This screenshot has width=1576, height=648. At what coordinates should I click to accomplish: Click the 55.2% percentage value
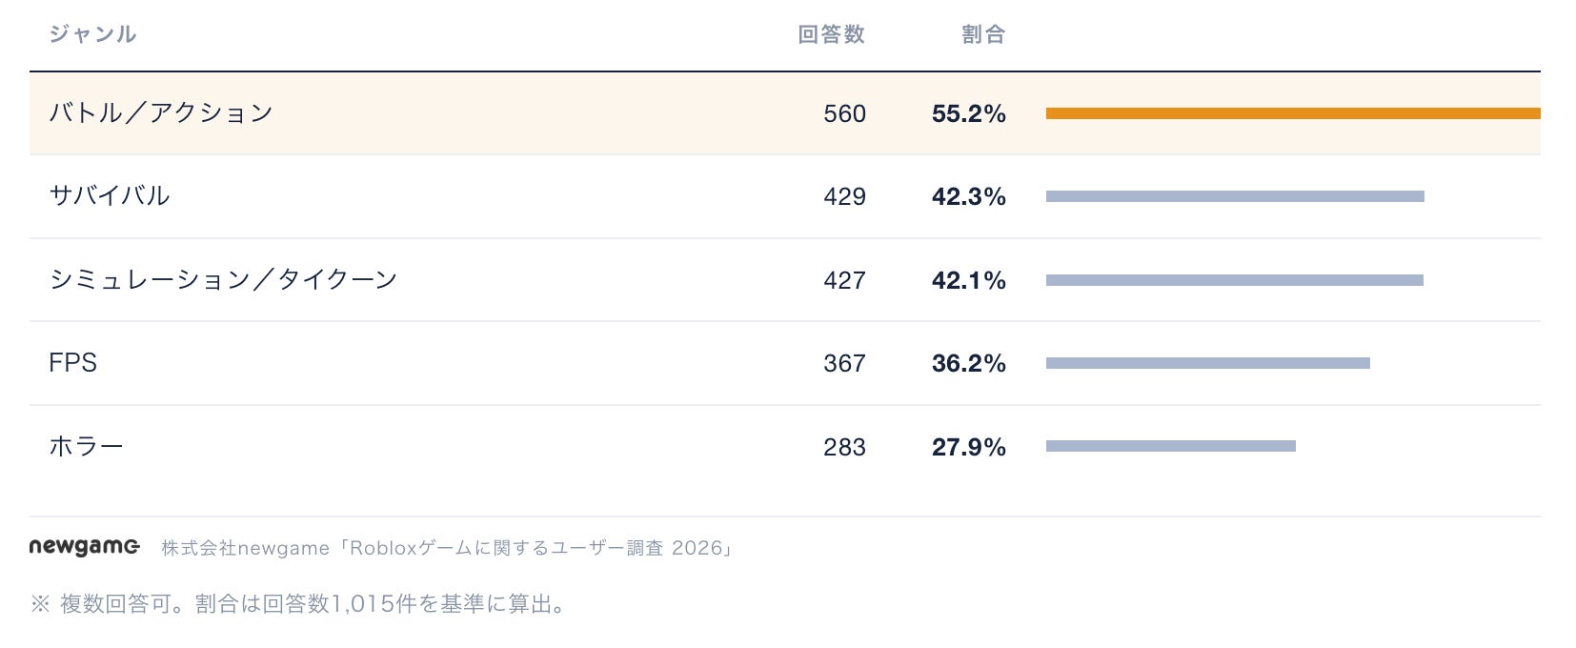pyautogui.click(x=969, y=114)
